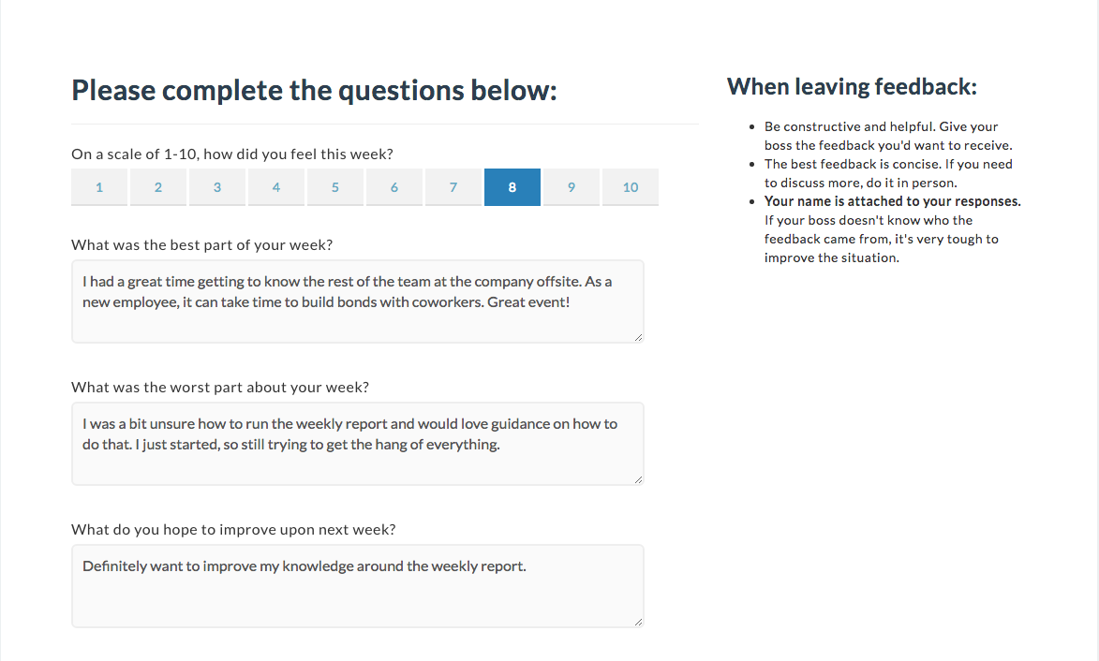This screenshot has height=661, width=1099.
Task: Click the currently selected rating 8
Action: click(512, 186)
